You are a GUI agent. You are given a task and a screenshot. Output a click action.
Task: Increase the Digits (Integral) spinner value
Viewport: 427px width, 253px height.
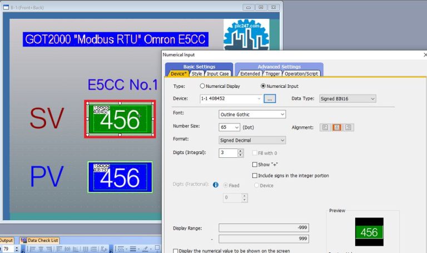tap(240, 151)
